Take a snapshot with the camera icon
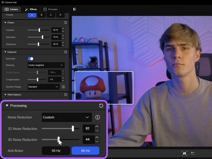The height and width of the screenshot is (159, 212). pos(184,153)
